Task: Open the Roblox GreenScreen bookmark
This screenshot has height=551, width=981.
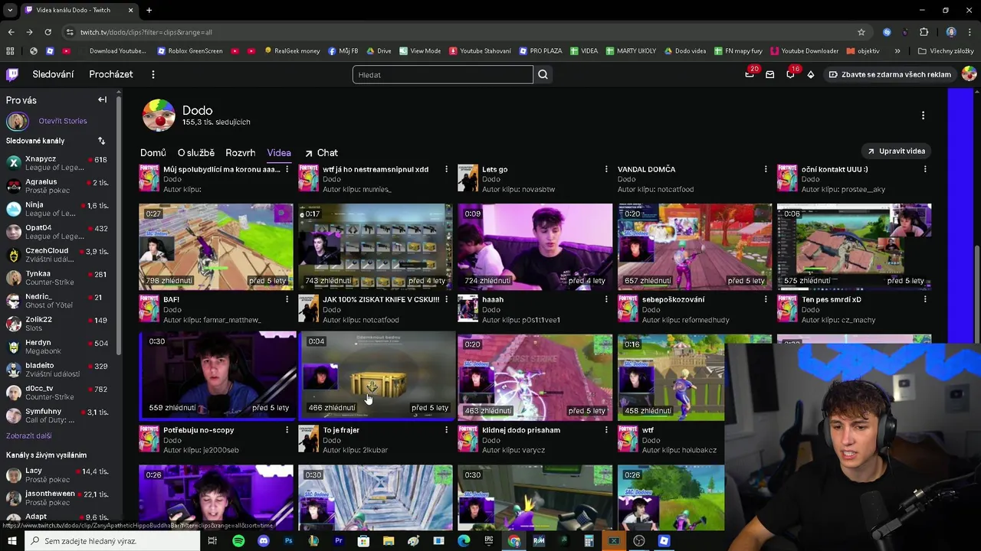Action: click(x=190, y=51)
